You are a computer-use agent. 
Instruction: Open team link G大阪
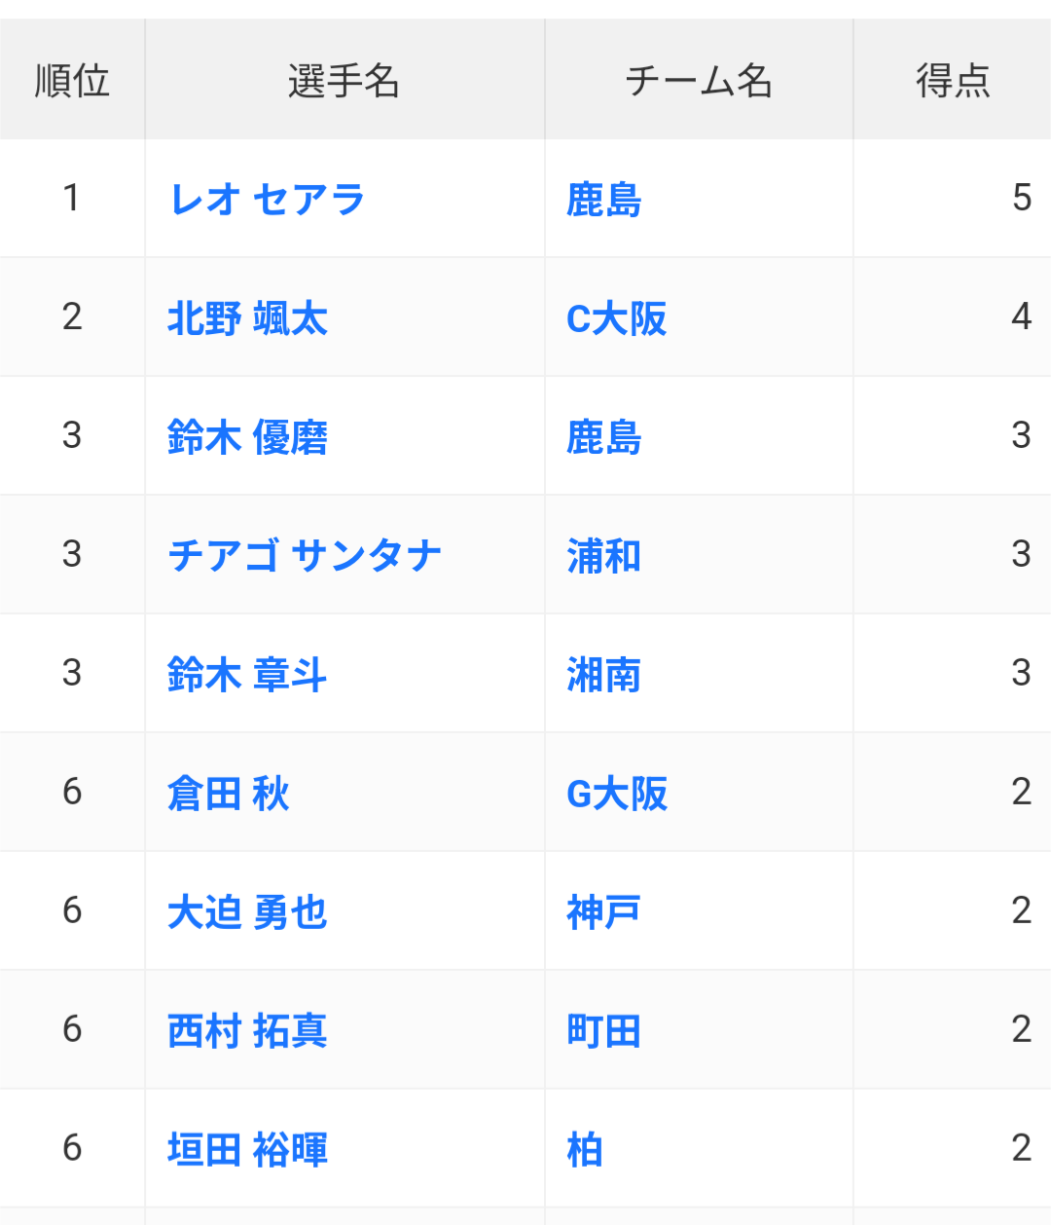(x=617, y=794)
